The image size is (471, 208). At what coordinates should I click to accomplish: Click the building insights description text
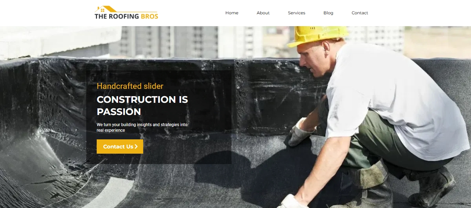(142, 127)
